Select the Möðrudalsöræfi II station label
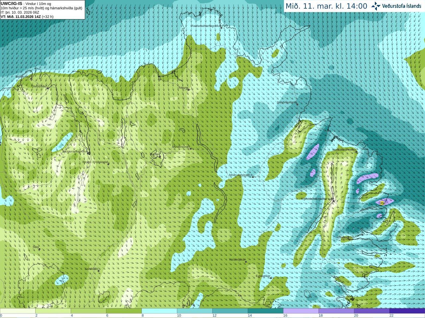 point(241,175)
